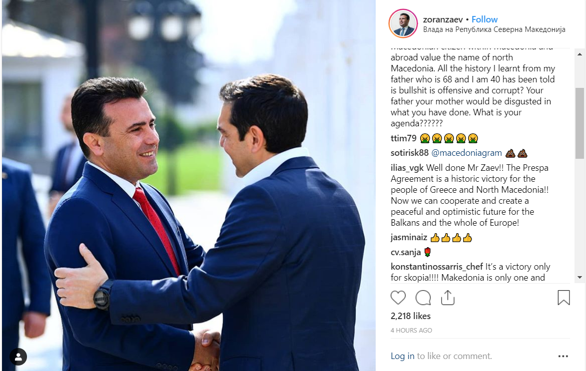Screen dimensions: 586x371
Task: Open ilias_vgk commenter profile
Action: (x=407, y=168)
